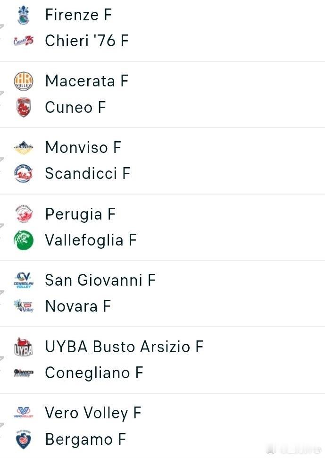Click the Firenze F team logo
Viewport: 325px width, 458px height.
[x=23, y=15]
